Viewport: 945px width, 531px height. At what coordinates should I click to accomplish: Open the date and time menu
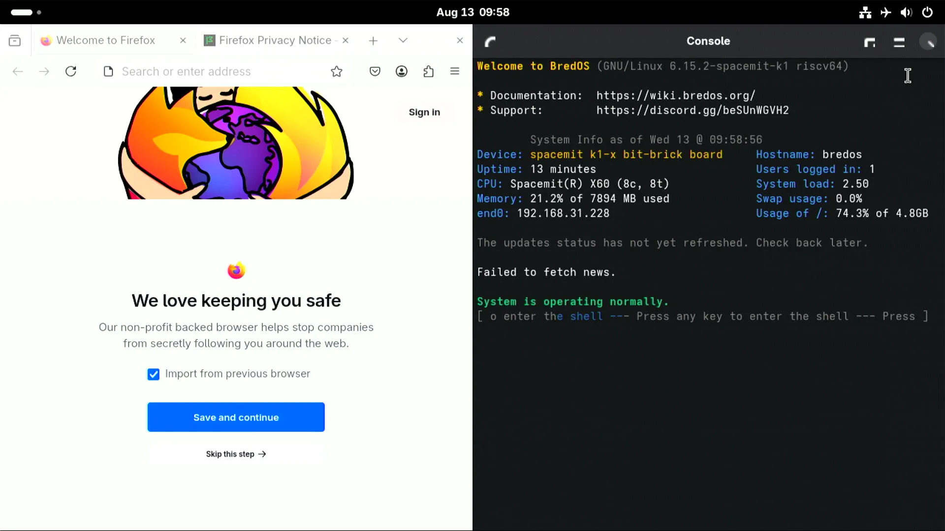click(472, 12)
